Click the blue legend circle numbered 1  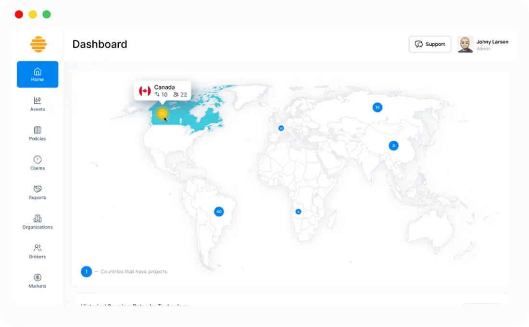(x=87, y=271)
